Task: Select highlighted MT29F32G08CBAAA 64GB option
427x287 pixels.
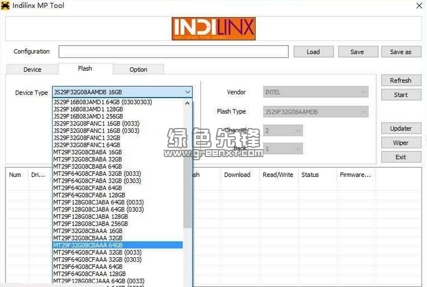Action: 118,245
